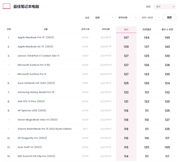Open Samsung Galaxy Book3 Pro 16" entry
This screenshot has width=180, height=162.
[x=36, y=92]
